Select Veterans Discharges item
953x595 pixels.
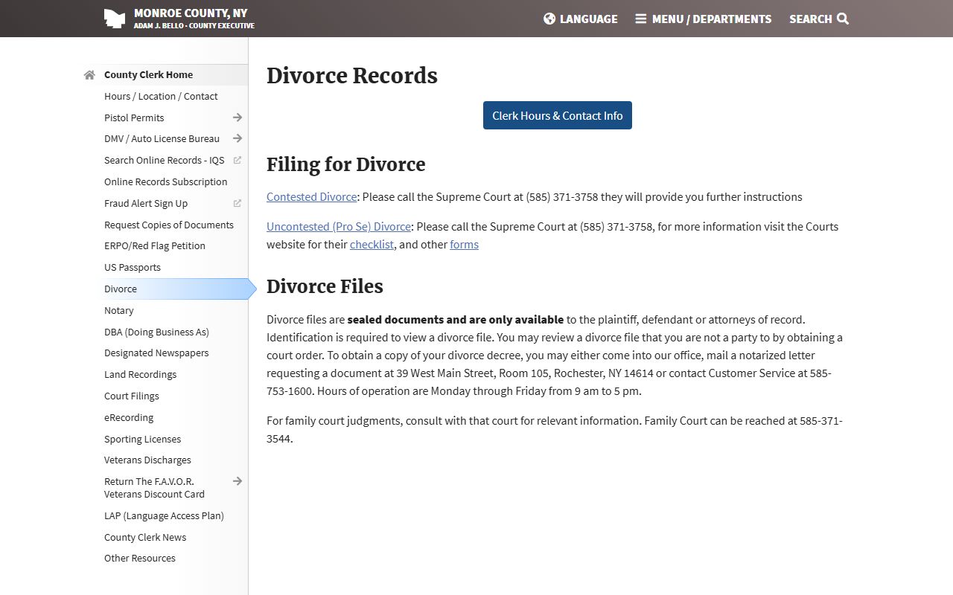(147, 460)
